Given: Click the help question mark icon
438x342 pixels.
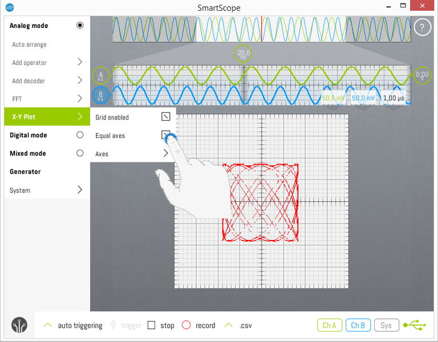Looking at the screenshot, I should pyautogui.click(x=422, y=27).
